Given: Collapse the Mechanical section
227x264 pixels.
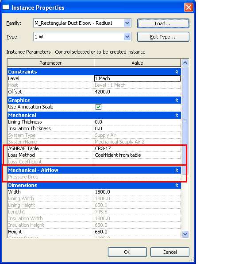Looking at the screenshot, I should 177,115.
